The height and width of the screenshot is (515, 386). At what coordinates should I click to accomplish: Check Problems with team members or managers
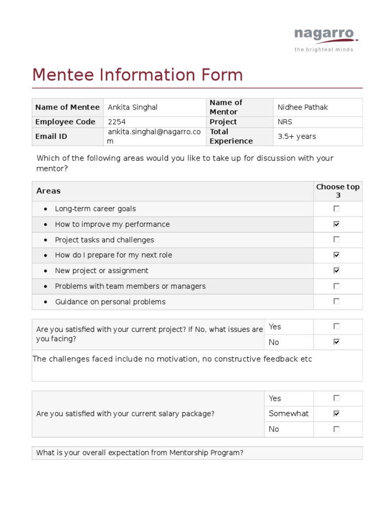(336, 286)
